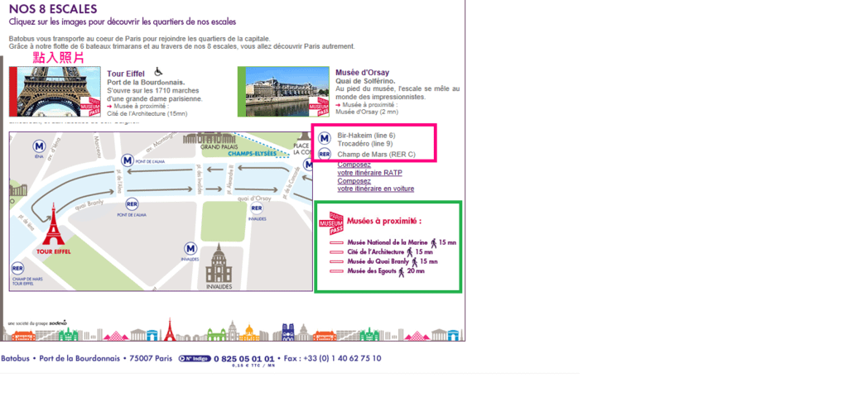Screen dimensions: 848x397
Task: Click the phone number 0 825 05 01 01
Action: point(244,359)
